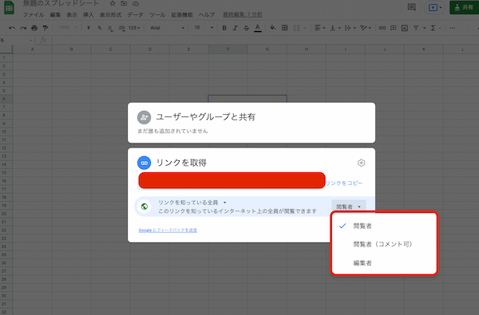Apply percent format
The image size is (479, 315).
(x=100, y=28)
